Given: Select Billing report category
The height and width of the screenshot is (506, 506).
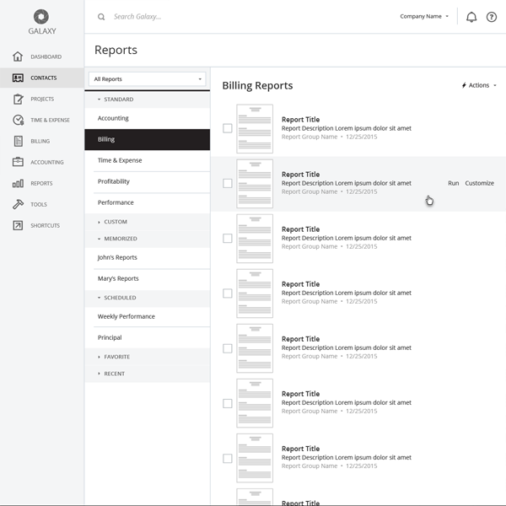Looking at the screenshot, I should pos(147,140).
